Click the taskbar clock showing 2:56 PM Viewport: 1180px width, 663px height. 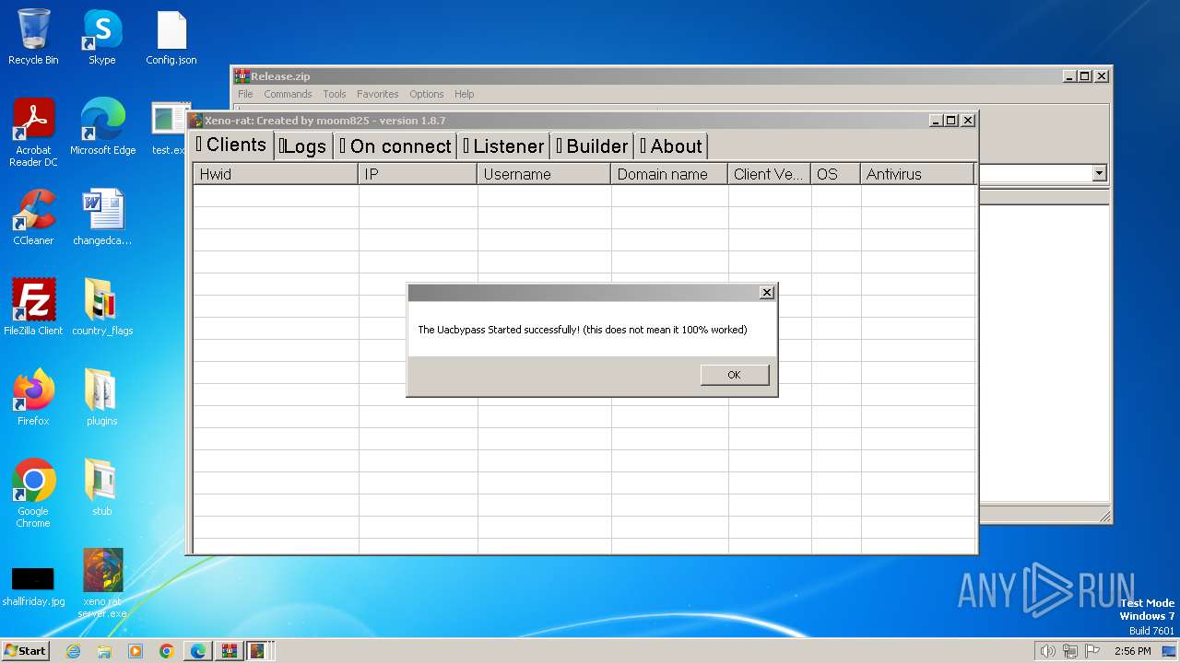(1132, 651)
